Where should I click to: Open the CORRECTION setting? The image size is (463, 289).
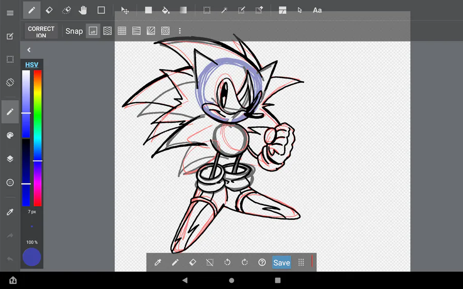click(x=41, y=31)
